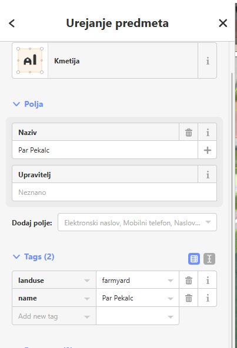The width and height of the screenshot is (237, 348).
Task: Switch to tag list view
Action: coord(194,259)
